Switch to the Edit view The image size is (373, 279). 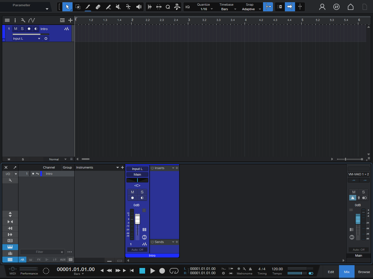point(331,272)
